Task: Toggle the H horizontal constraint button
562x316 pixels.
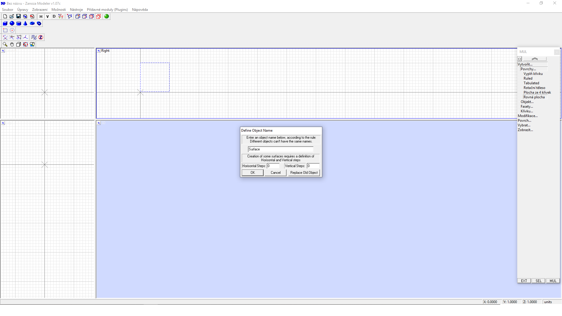Action: 41,16
